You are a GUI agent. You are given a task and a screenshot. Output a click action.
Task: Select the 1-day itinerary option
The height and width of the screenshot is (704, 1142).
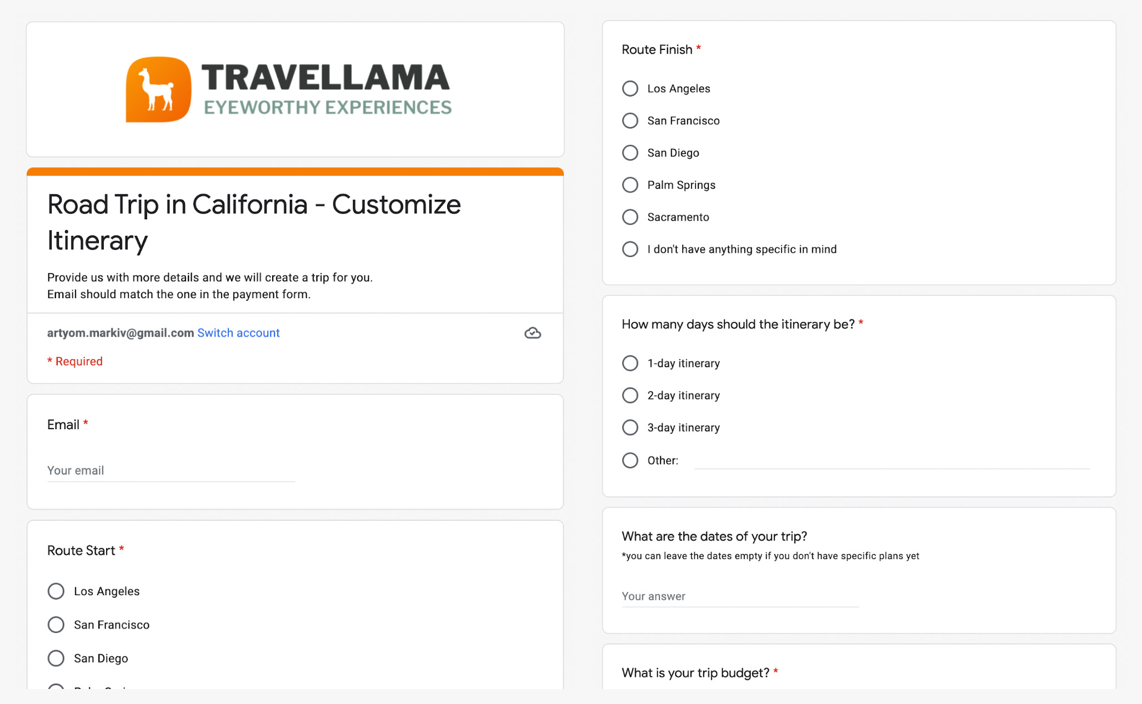(630, 364)
